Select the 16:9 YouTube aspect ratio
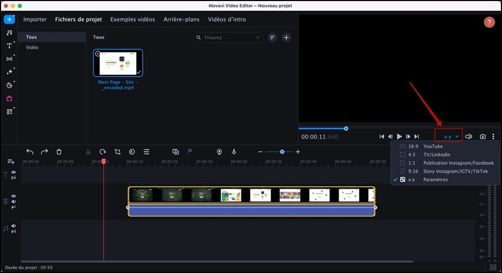This screenshot has height=273, width=502. [433, 146]
